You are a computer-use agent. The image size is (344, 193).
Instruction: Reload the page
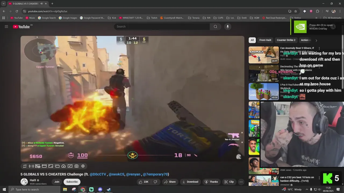(x=17, y=11)
